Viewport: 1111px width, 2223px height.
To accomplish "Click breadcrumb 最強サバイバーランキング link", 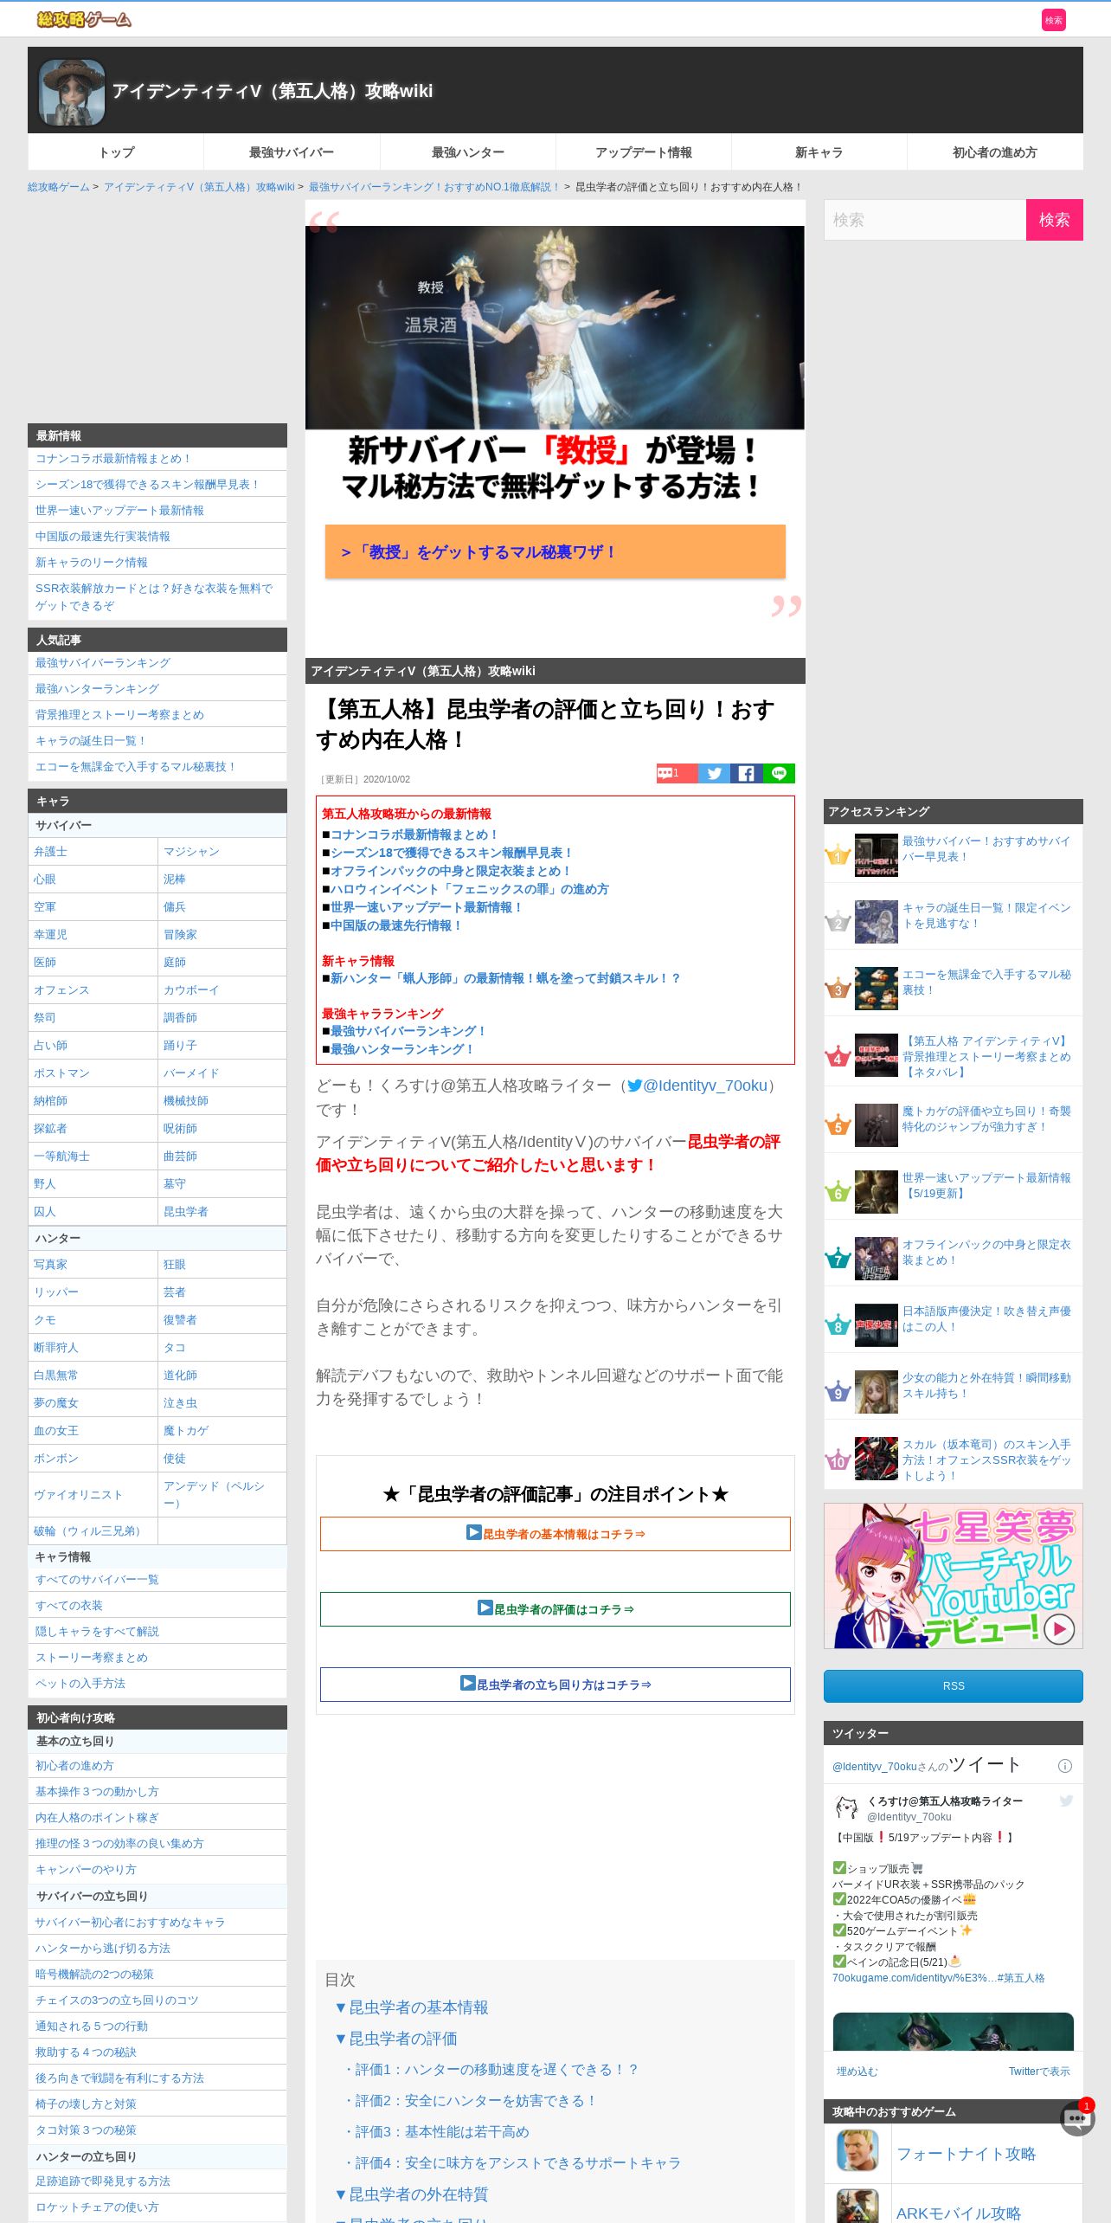I will pyautogui.click(x=434, y=187).
